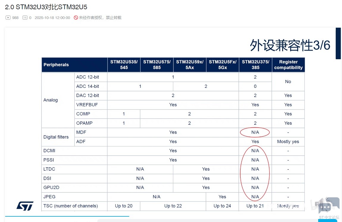Click the comment count icon beside 0
Viewport: 342px width, 222px height.
(x=25, y=18)
